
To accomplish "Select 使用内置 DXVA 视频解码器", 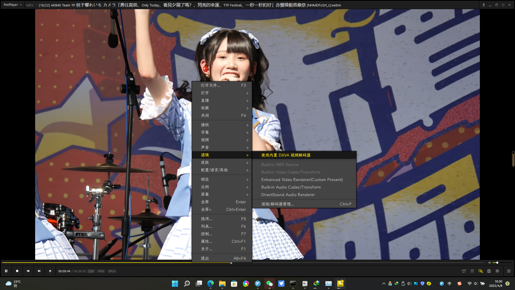I will (286, 155).
